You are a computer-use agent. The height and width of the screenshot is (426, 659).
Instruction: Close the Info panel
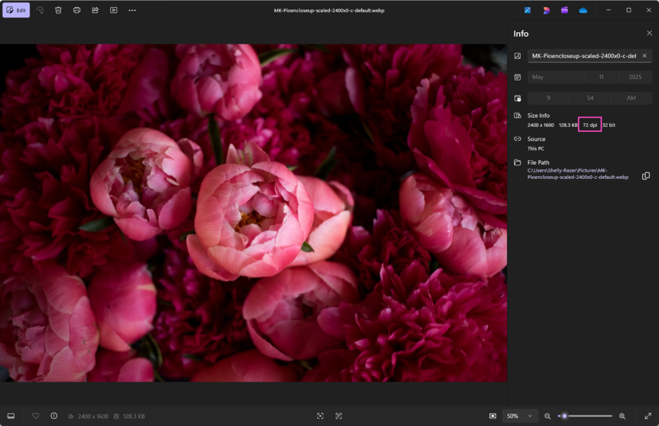pyautogui.click(x=649, y=33)
